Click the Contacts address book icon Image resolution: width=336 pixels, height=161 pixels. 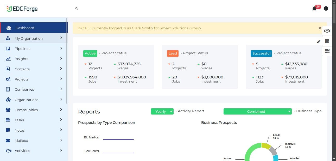point(8,69)
